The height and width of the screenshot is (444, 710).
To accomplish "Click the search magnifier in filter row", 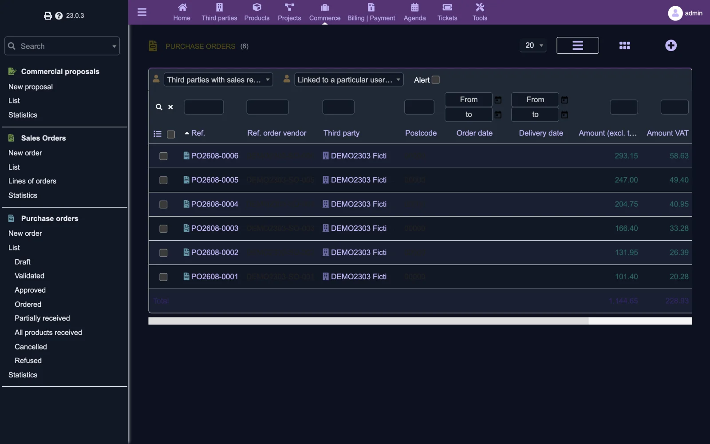I will coord(159,107).
